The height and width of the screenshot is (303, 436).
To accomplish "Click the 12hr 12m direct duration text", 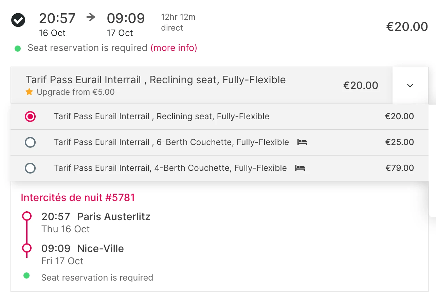I will pos(178,22).
